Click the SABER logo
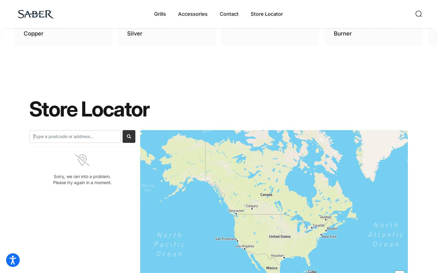Screen dimensions: 437x273 tap(36, 14)
